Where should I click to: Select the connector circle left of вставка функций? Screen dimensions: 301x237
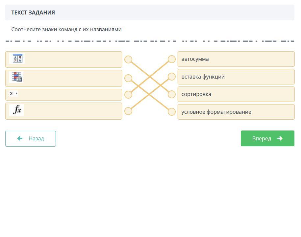click(x=172, y=77)
